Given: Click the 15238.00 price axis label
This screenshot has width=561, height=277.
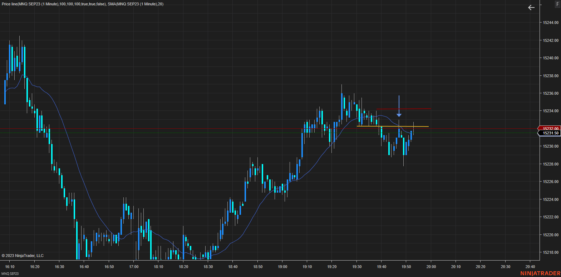Looking at the screenshot, I should tap(551, 76).
